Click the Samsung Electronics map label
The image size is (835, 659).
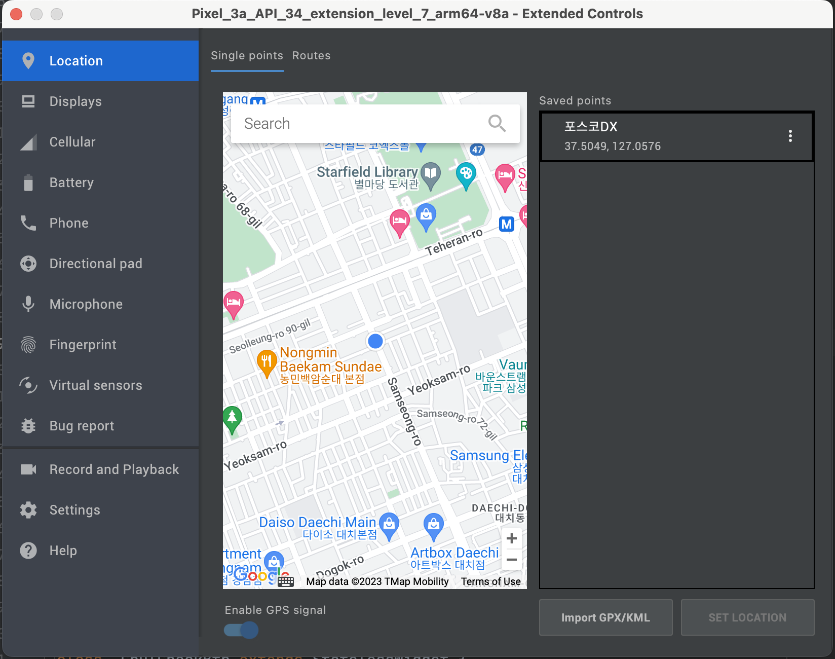(x=488, y=455)
